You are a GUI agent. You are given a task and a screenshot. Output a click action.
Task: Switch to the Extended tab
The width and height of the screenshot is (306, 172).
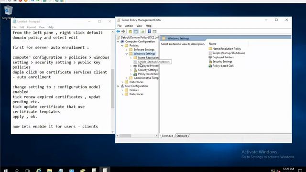[x=167, y=136]
